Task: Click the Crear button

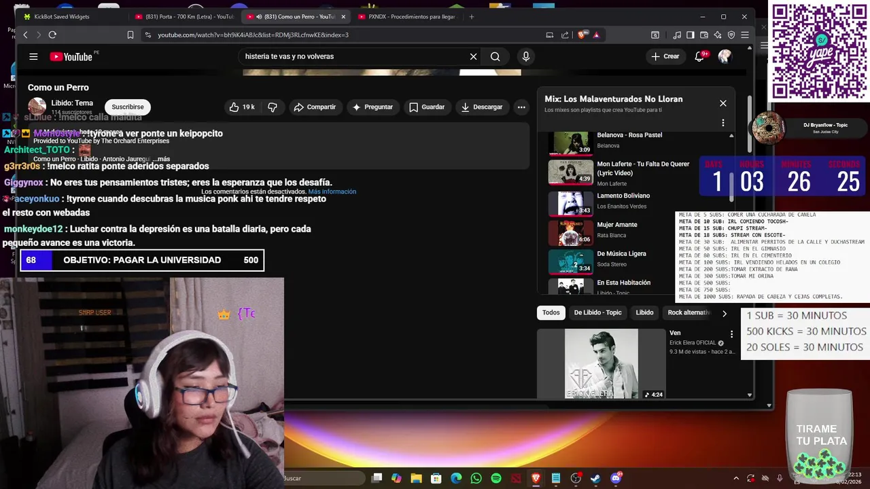Action: [665, 56]
